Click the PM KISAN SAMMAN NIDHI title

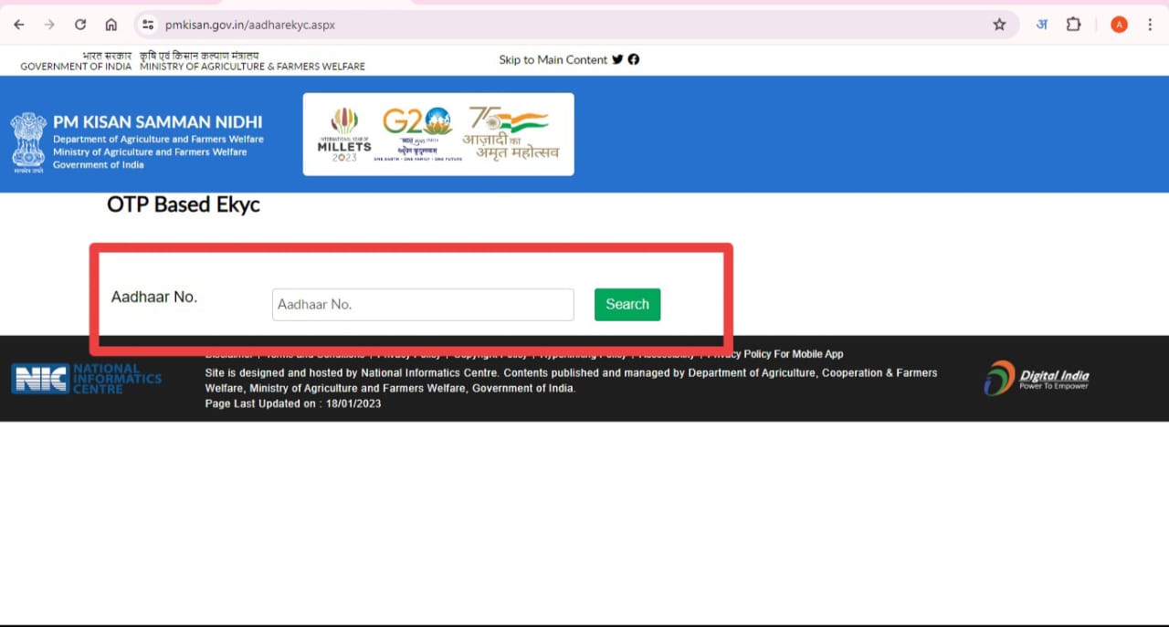(158, 121)
